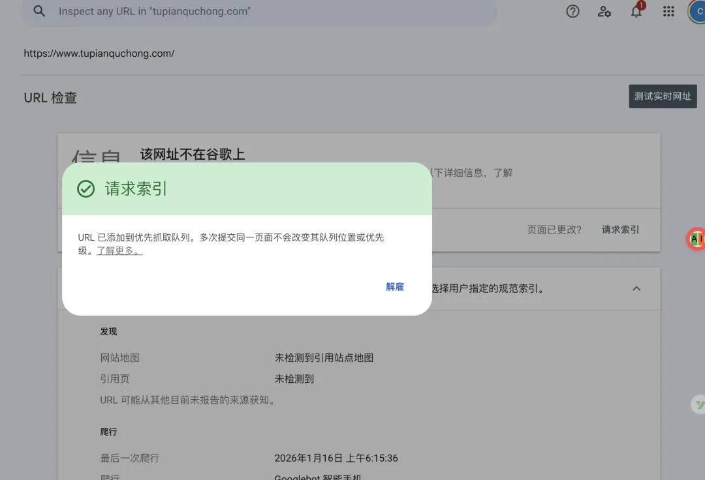Click the green checkmark icon in the dialog
The height and width of the screenshot is (480, 705).
[86, 189]
